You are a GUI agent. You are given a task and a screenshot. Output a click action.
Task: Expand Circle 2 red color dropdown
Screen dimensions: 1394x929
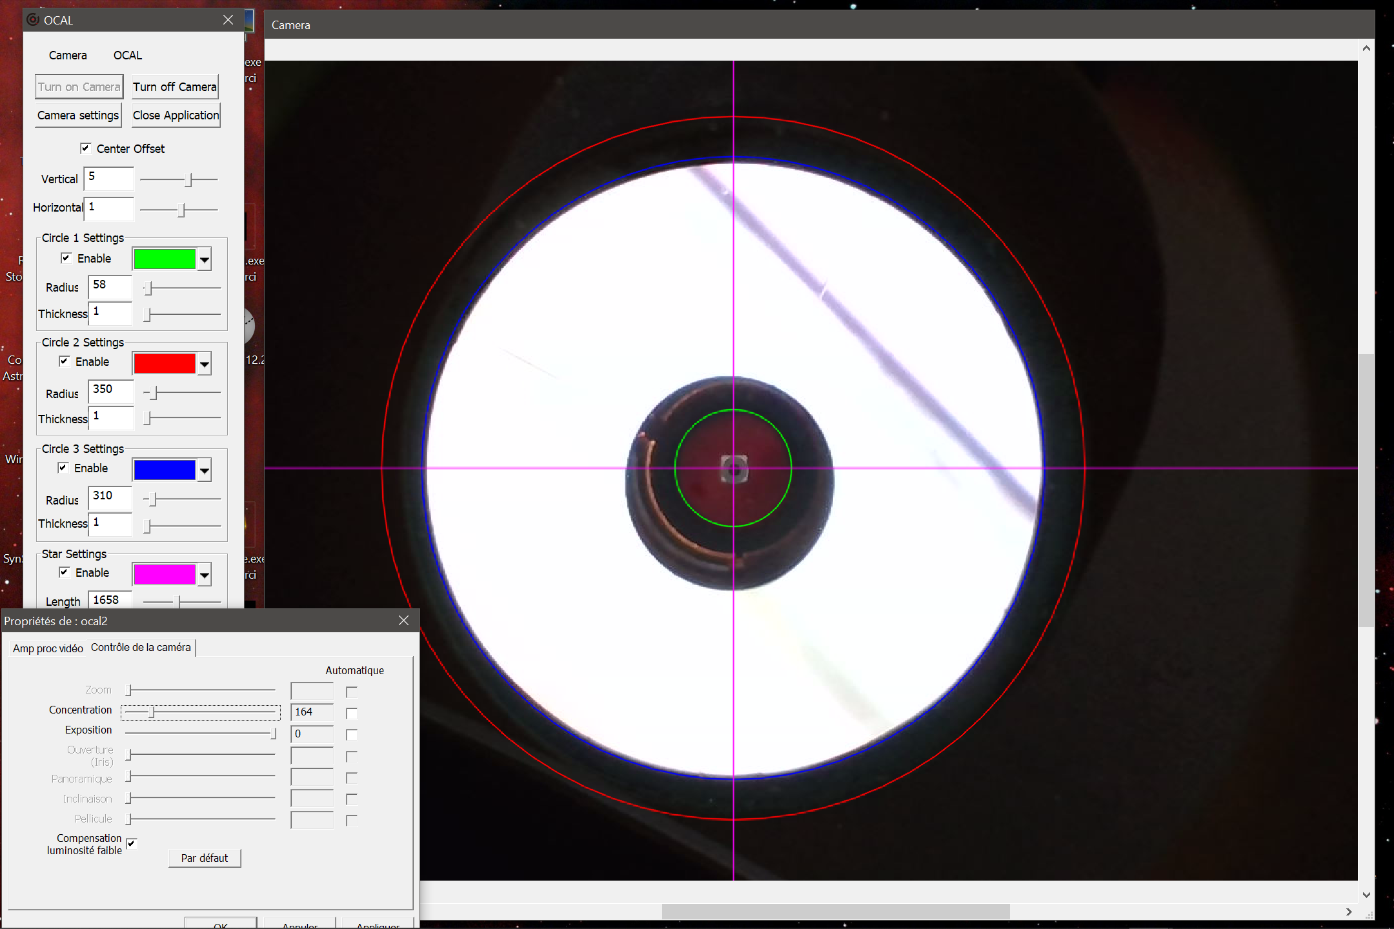click(x=205, y=365)
